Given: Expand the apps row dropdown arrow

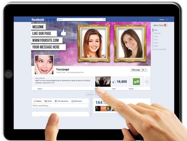Looking at the screenshot, I should pos(147,82).
